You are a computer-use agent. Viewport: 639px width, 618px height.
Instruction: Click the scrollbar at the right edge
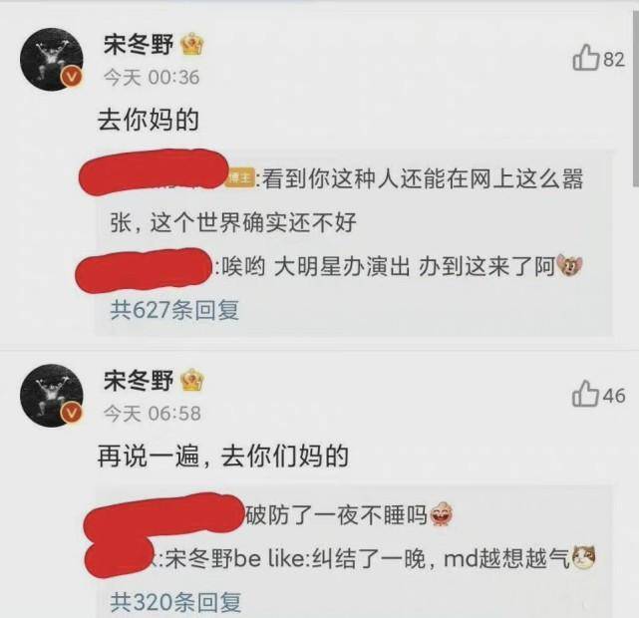click(x=636, y=98)
